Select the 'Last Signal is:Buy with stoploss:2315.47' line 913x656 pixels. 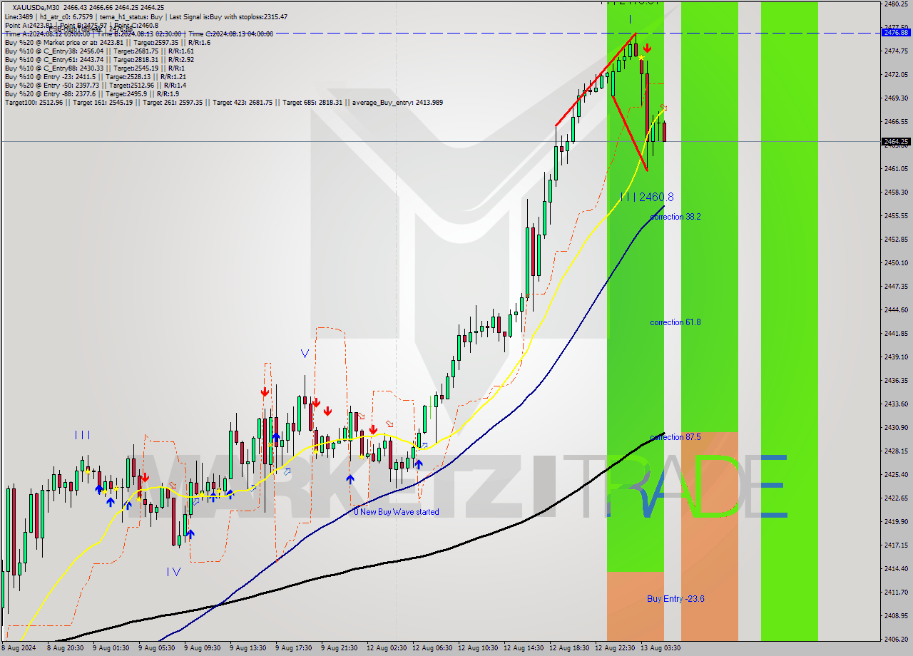tap(229, 16)
